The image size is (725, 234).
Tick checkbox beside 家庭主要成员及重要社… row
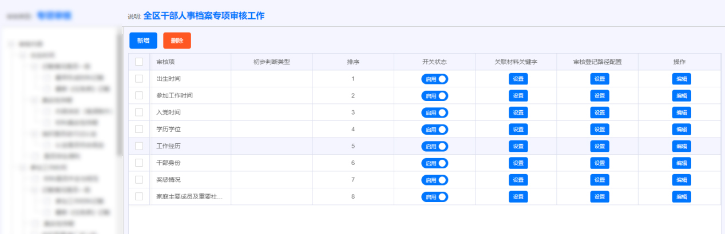tap(139, 196)
